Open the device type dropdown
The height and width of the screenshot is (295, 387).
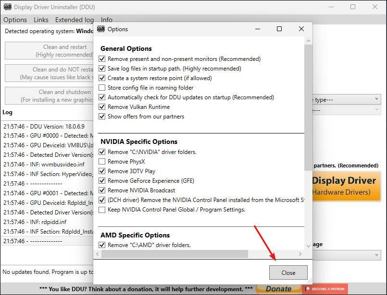(x=375, y=99)
